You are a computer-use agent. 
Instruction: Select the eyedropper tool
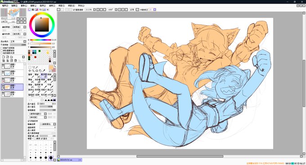44,71
